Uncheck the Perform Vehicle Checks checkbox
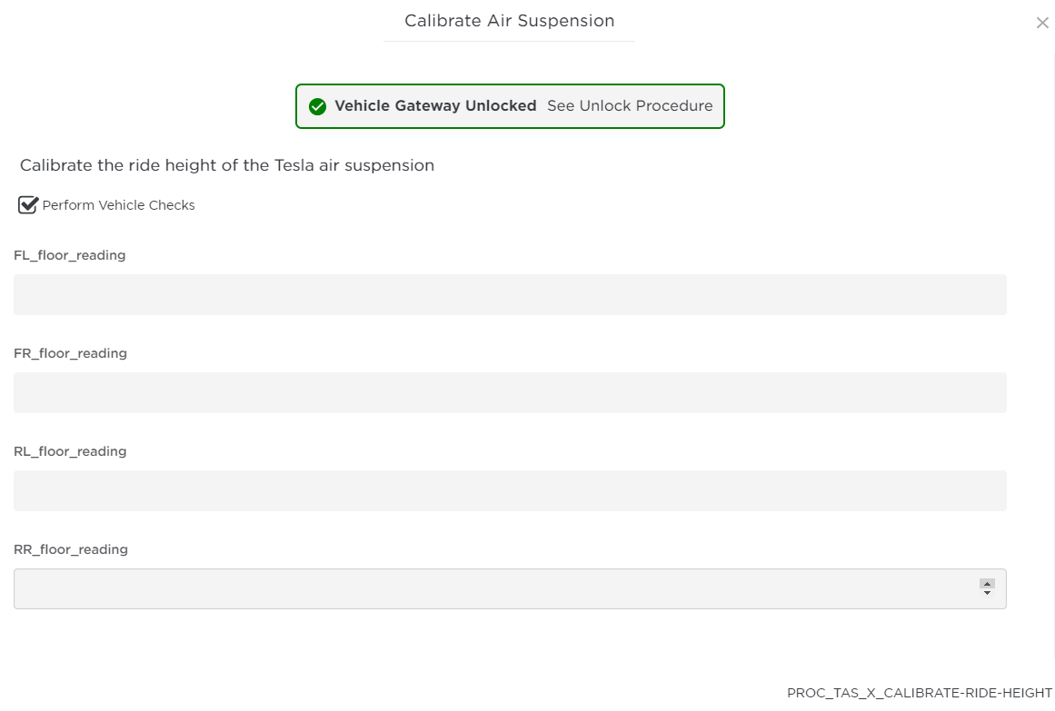The width and height of the screenshot is (1055, 711). pos(28,205)
